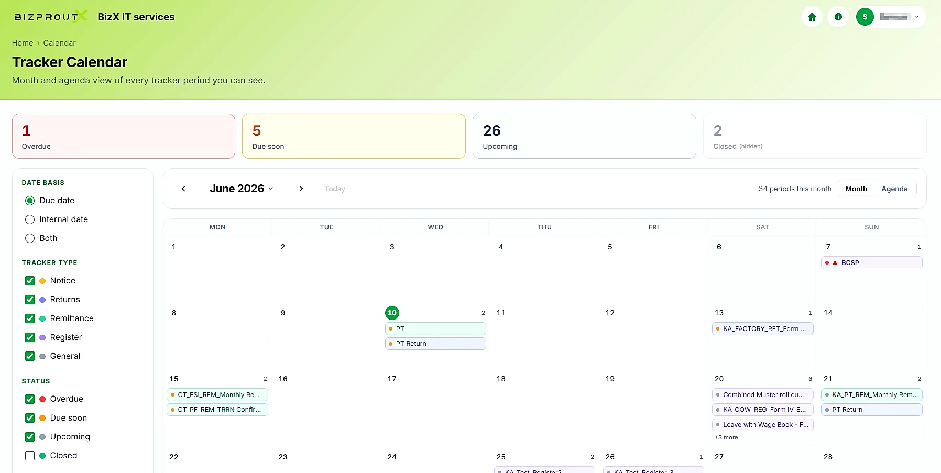The width and height of the screenshot is (941, 473).
Task: Click the Calendar breadcrumb
Action: (x=59, y=43)
